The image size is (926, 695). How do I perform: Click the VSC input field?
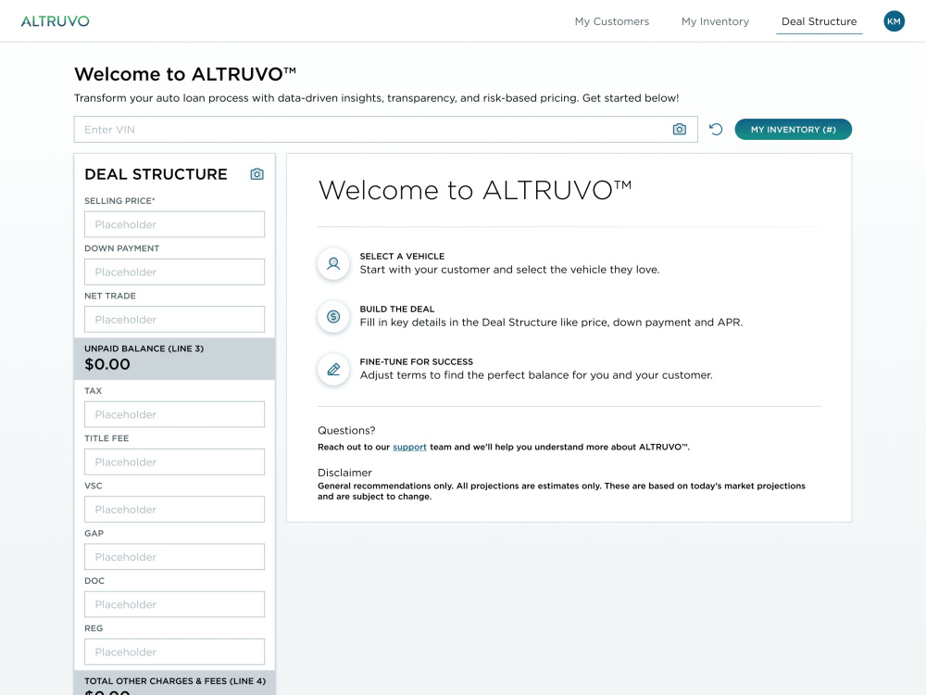pos(174,510)
